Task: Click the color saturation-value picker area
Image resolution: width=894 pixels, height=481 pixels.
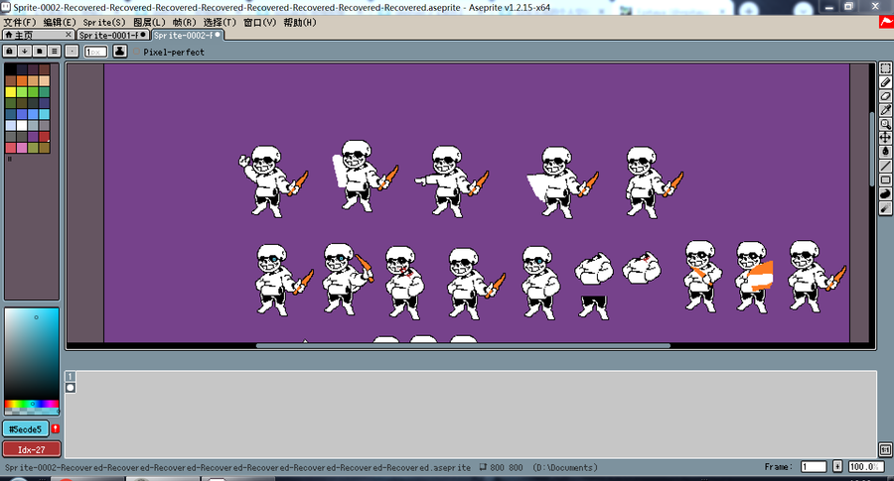Action: (x=32, y=354)
